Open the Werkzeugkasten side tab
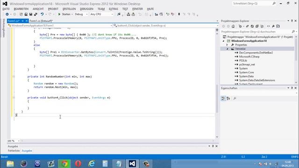The image size is (299, 168). click(x=3, y=28)
